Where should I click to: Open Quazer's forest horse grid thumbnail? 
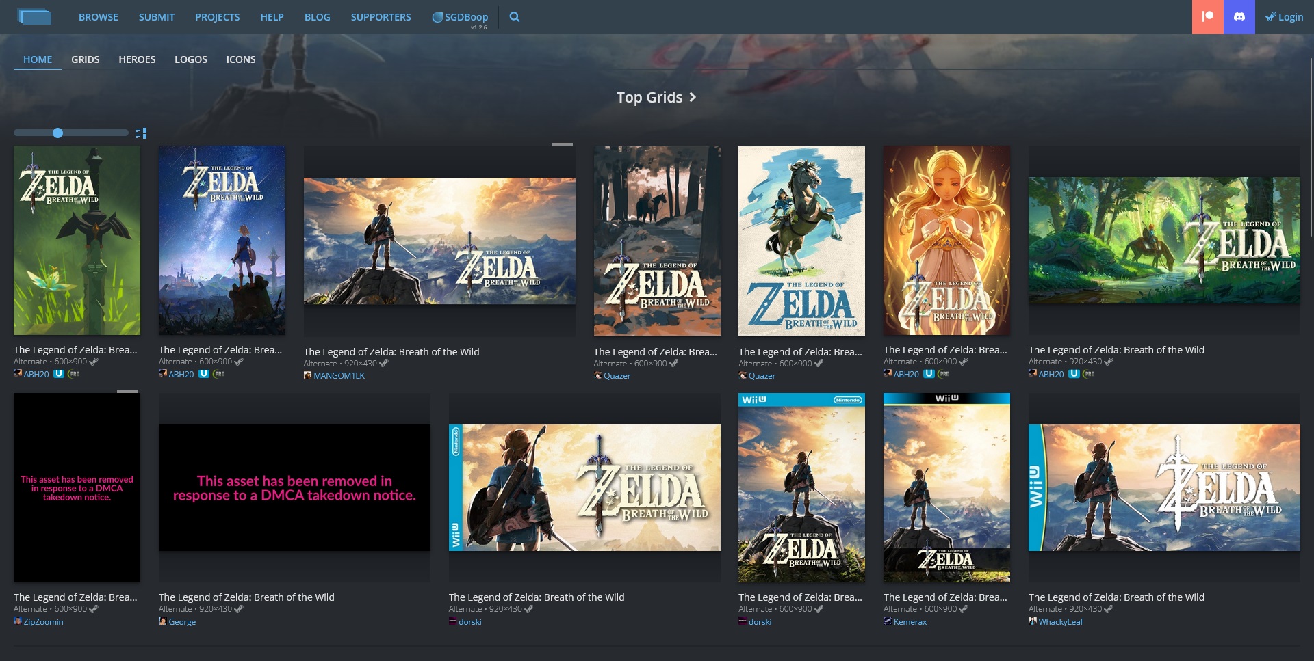657,241
